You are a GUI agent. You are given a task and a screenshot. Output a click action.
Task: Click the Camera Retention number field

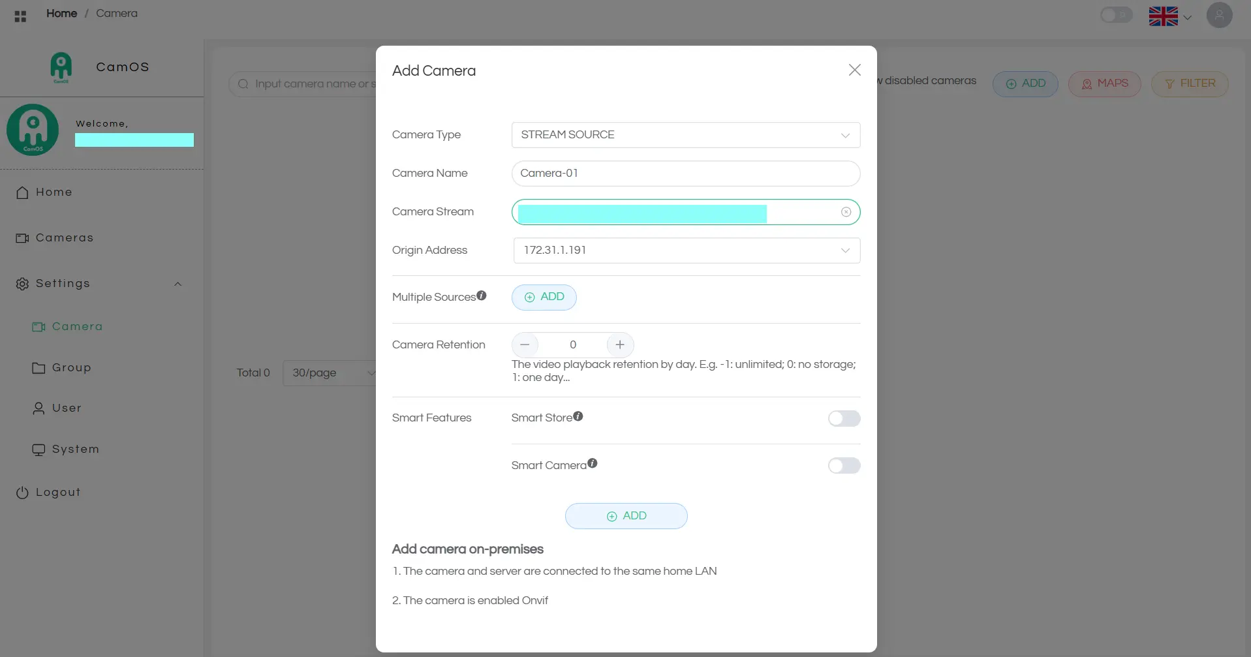click(x=572, y=344)
